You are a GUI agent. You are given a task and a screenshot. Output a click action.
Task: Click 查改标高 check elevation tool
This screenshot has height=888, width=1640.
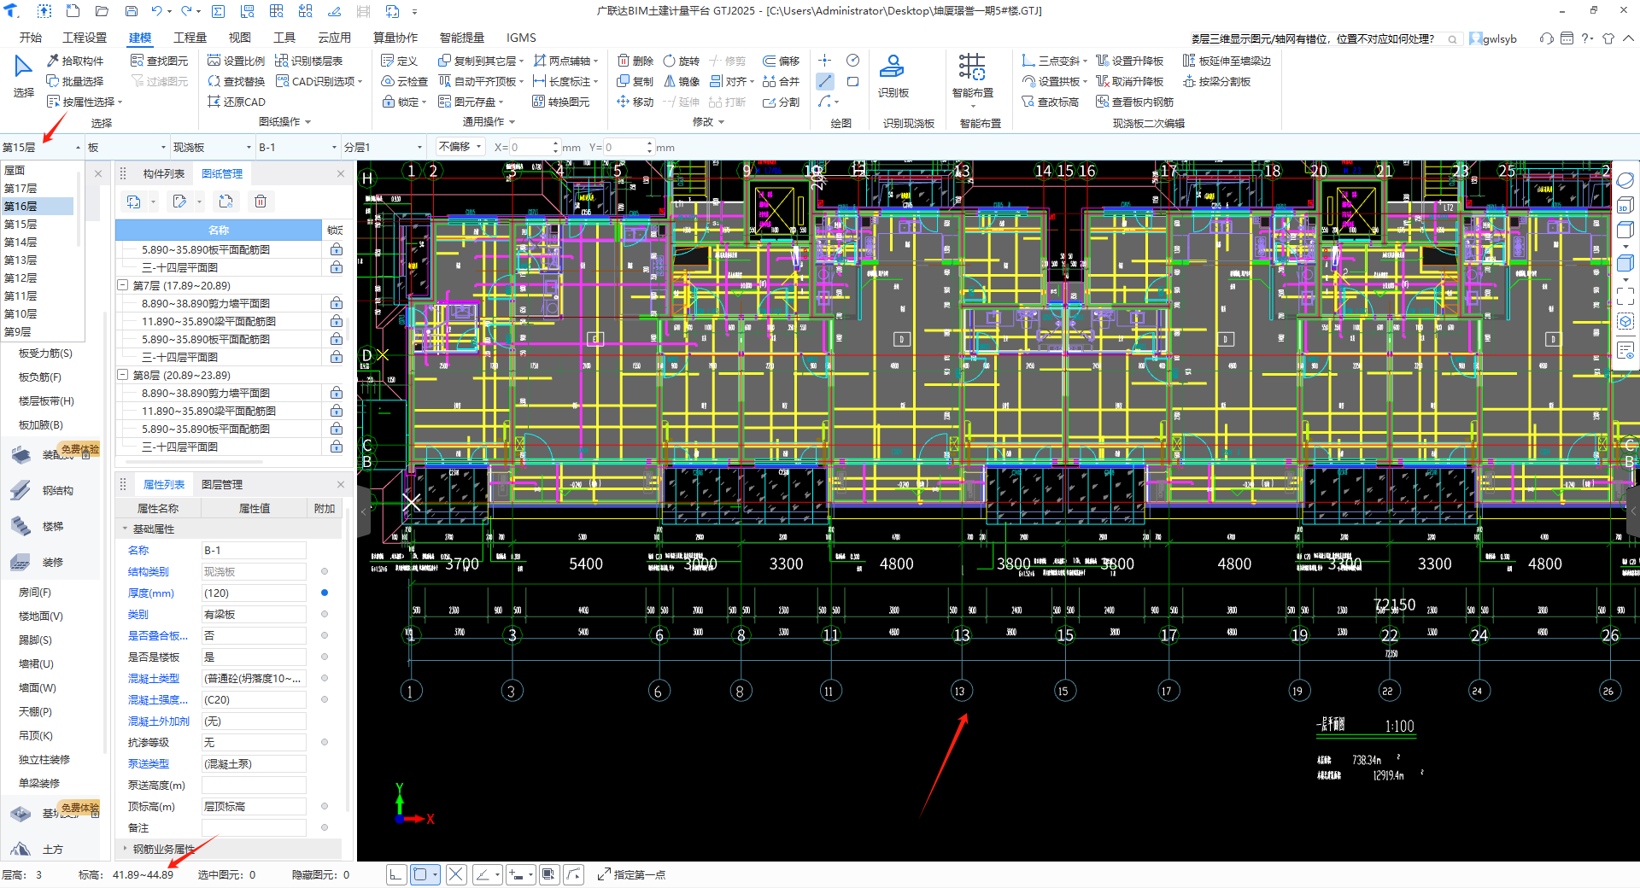point(1050,102)
